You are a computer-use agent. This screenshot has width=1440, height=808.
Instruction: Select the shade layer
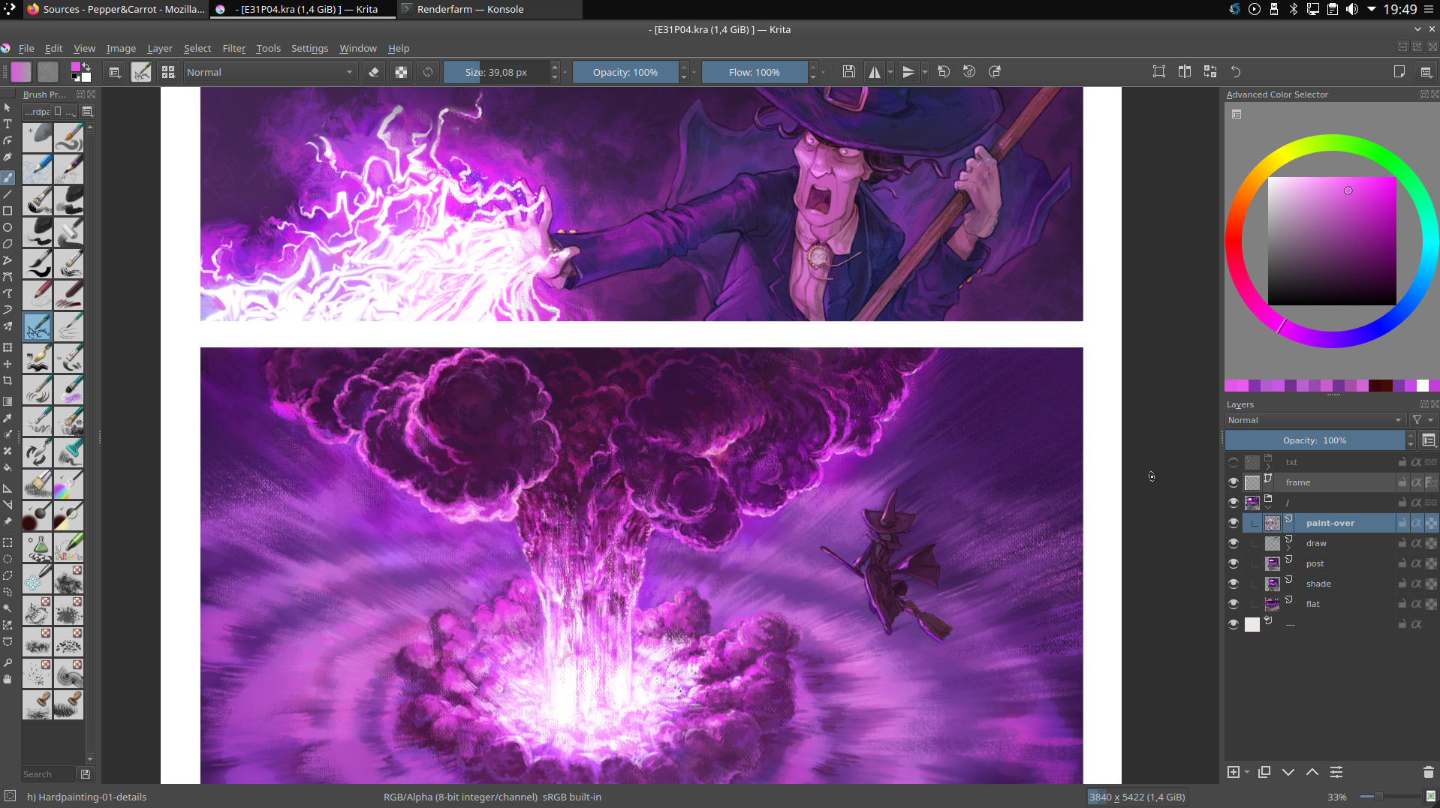click(x=1318, y=584)
